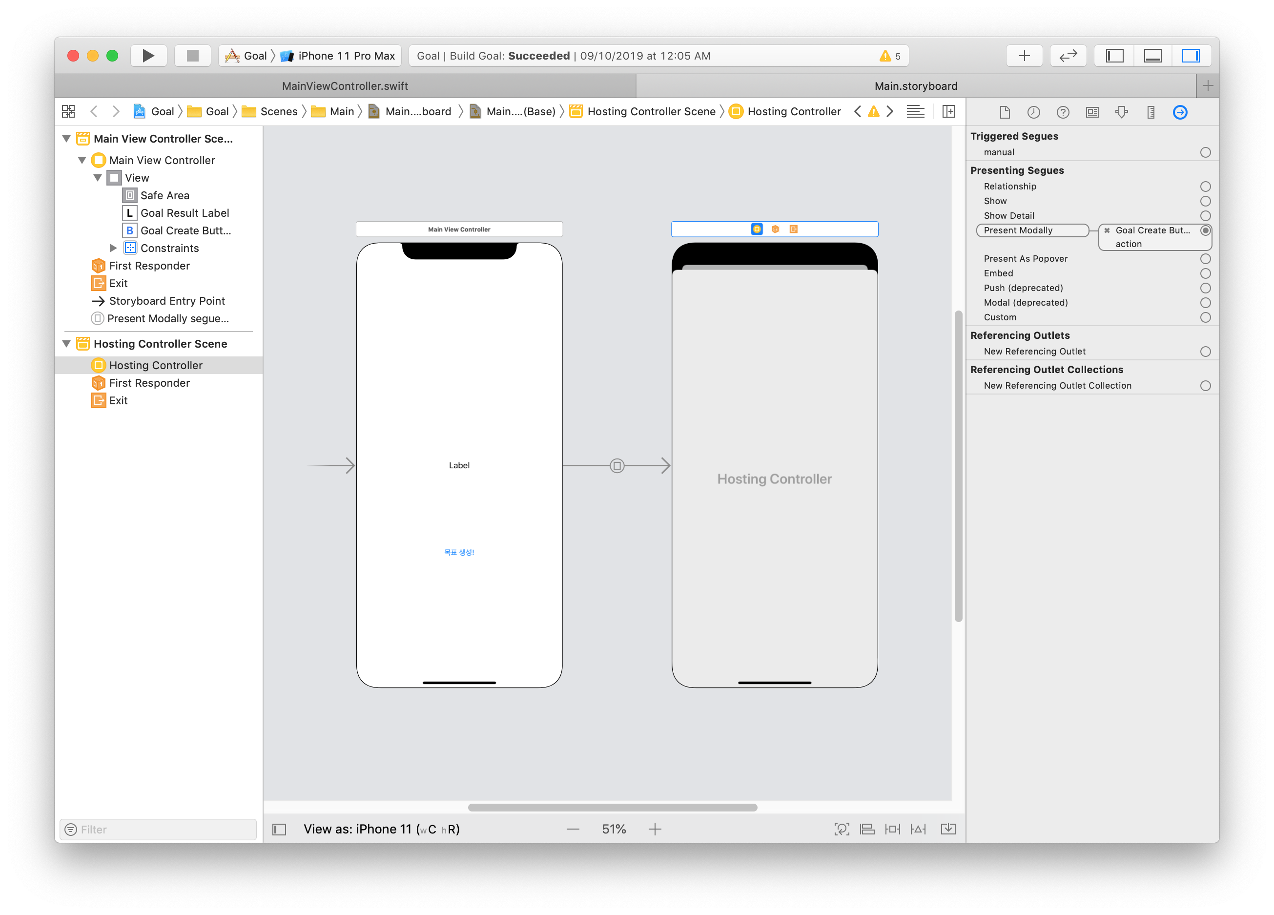Click the Run (play) button
Screen dimensions: 1274x915
(x=148, y=56)
